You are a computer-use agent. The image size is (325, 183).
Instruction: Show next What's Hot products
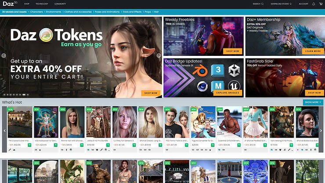coord(321,131)
